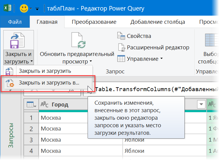
Task: Click the Свойства icon
Action: coord(121,36)
